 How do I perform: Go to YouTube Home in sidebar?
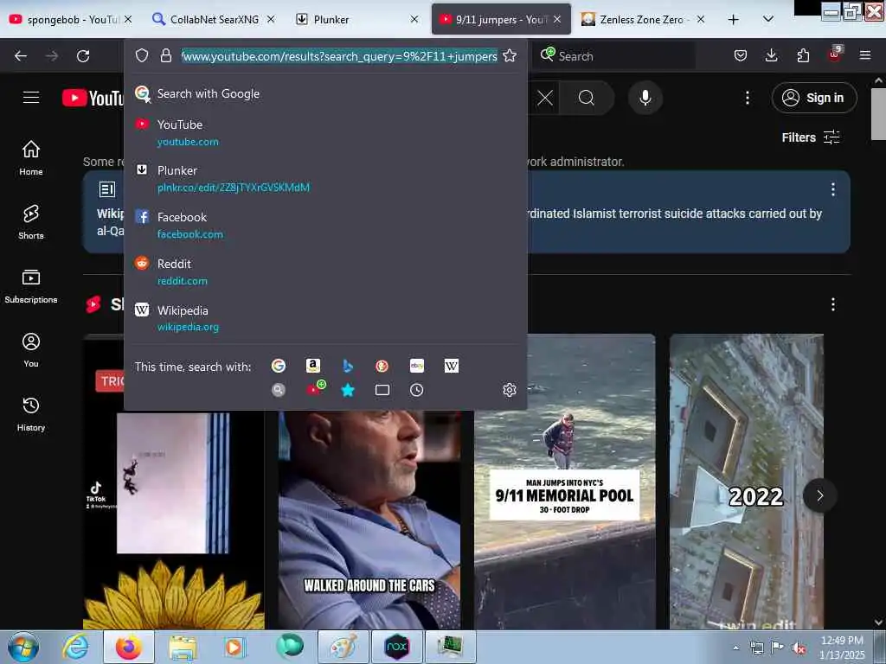(31, 157)
